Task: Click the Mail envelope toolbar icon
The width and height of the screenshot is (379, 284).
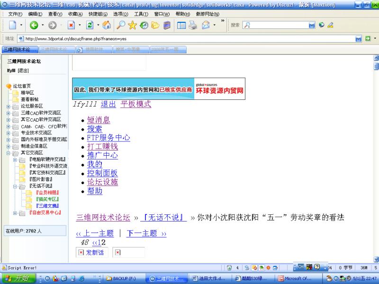Action: [x=206, y=25]
